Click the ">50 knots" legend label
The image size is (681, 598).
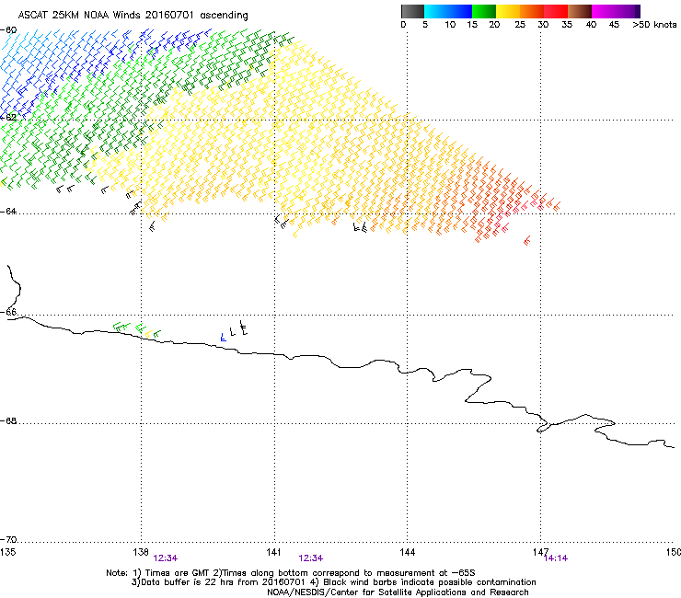[654, 25]
